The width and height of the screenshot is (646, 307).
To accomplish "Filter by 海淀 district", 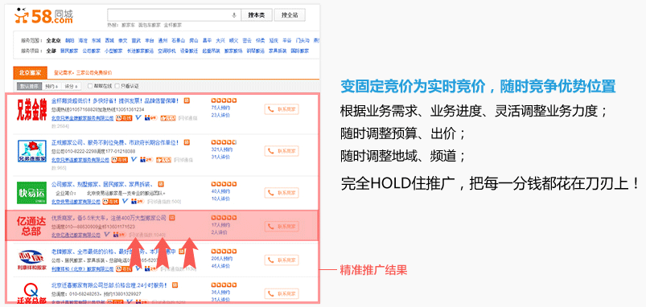I will tap(83, 40).
